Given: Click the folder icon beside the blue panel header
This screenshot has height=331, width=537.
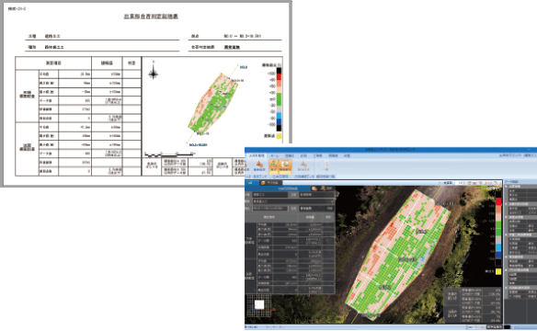Looking at the screenshot, I should (x=314, y=188).
